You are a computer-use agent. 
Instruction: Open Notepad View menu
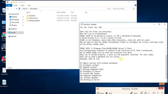pos(96,27)
